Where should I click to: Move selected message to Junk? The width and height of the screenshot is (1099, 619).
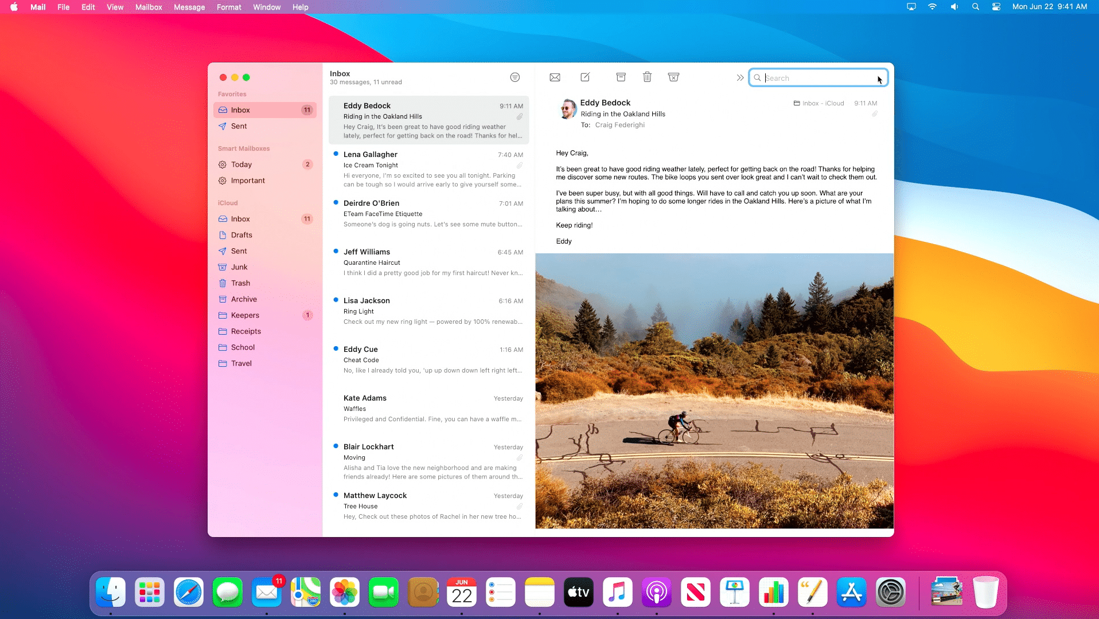coord(673,77)
